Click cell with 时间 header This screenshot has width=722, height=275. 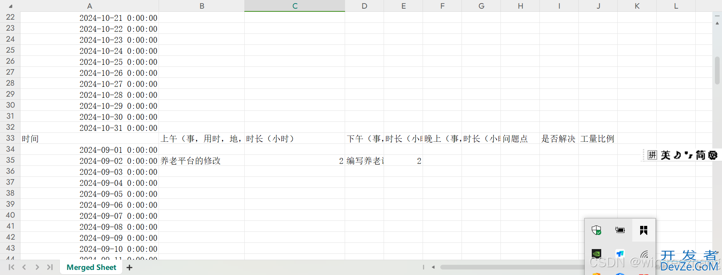[90, 138]
